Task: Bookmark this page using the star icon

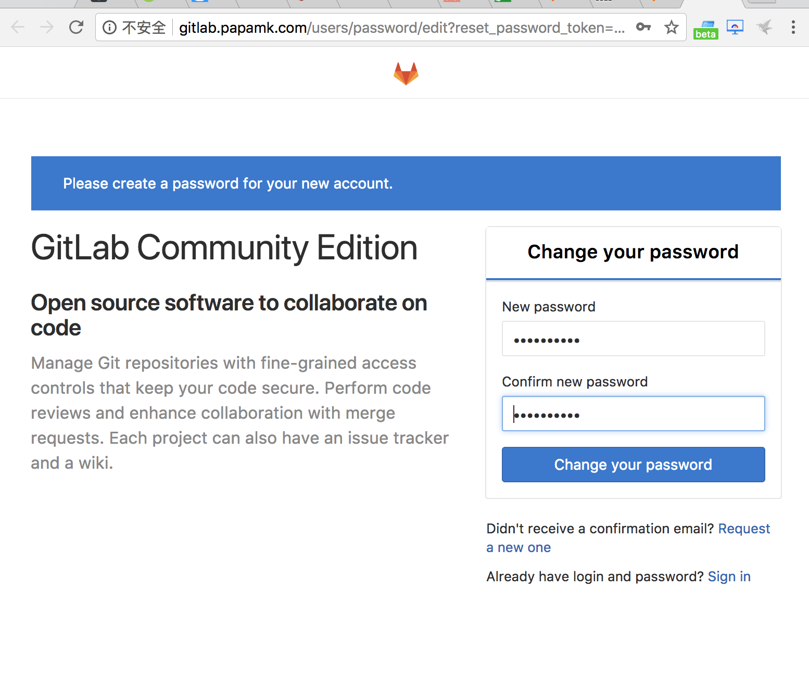Action: pos(671,27)
